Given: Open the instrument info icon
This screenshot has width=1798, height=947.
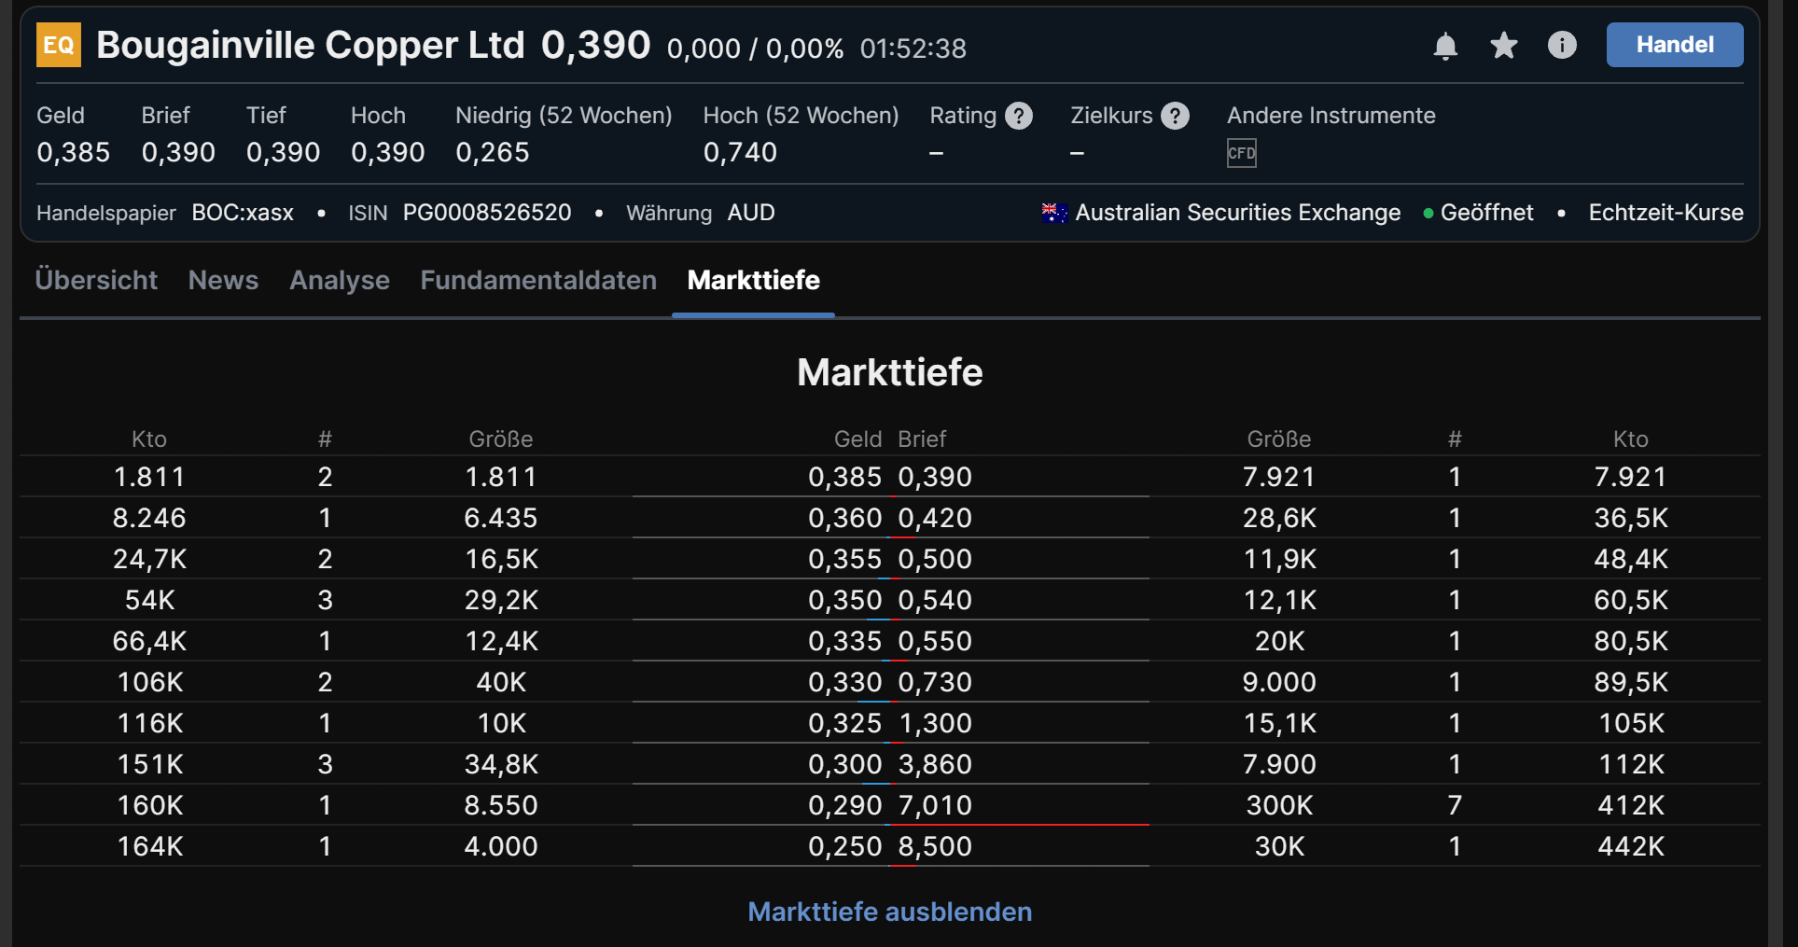Looking at the screenshot, I should pos(1562,45).
